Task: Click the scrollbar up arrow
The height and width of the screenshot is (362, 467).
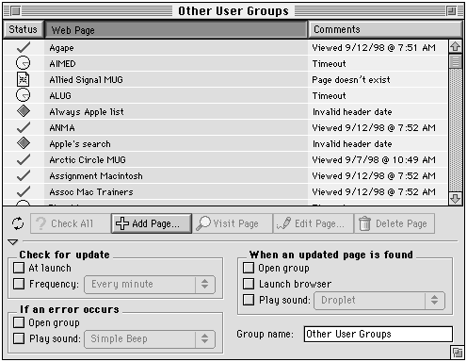Action: tap(456, 47)
